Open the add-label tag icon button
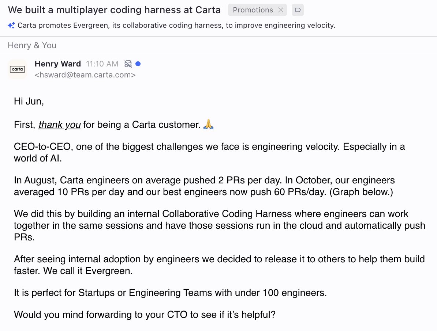The height and width of the screenshot is (331, 437). (298, 10)
